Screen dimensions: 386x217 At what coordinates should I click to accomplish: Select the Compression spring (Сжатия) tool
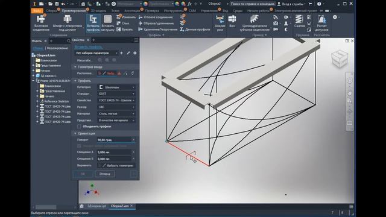click(299, 21)
